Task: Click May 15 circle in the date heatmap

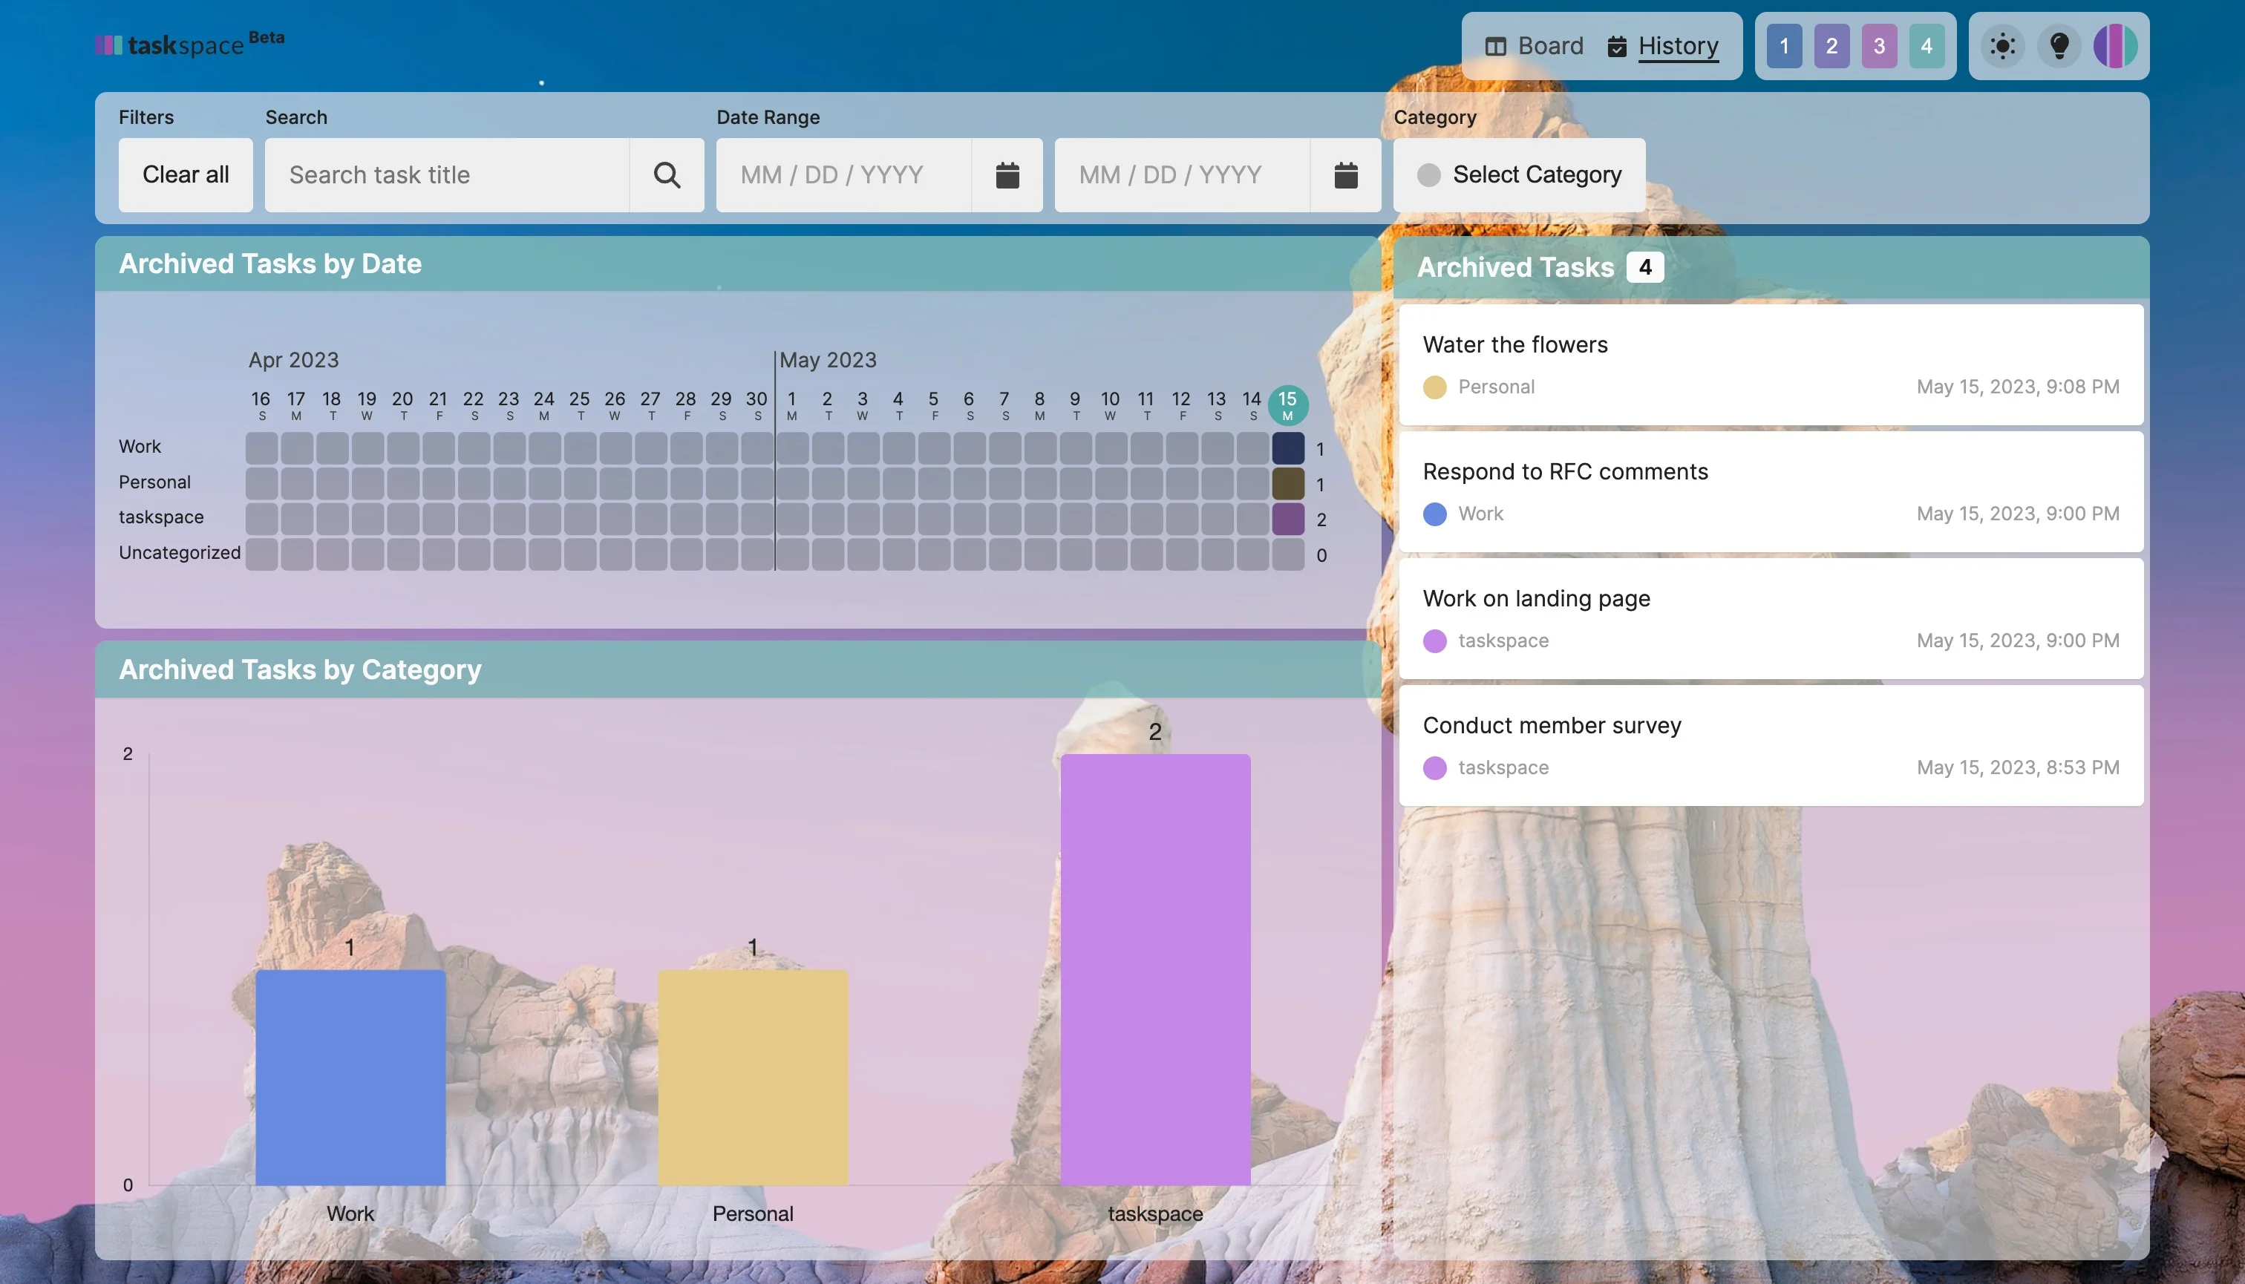Action: tap(1288, 404)
